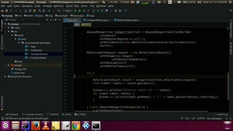The height and width of the screenshot is (131, 233).
Task: Click the Git: develop branch widget
Action: coord(215,118)
